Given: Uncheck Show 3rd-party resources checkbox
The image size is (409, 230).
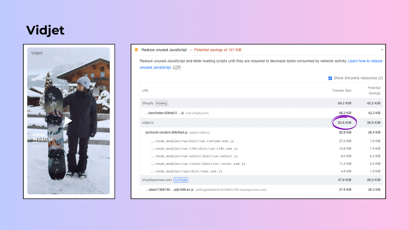Looking at the screenshot, I should click(330, 78).
